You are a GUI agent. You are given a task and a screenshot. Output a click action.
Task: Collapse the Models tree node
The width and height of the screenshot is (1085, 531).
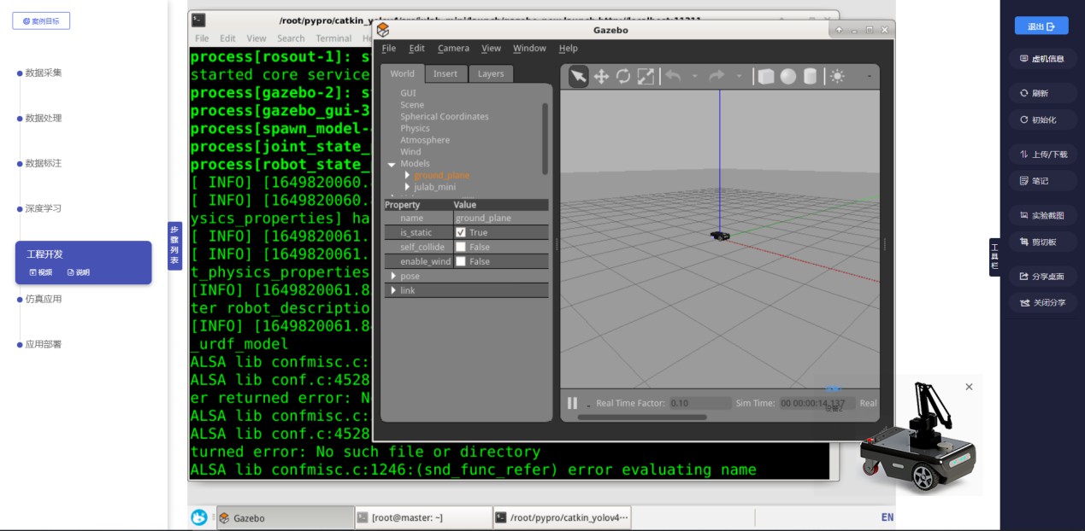392,164
